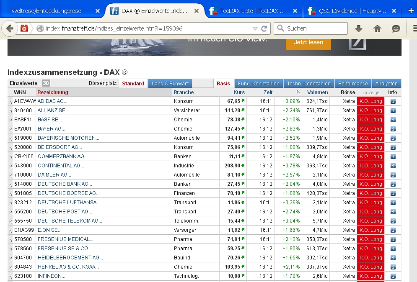Click the Deutsche Bank logo in banner
This screenshot has height=282, width=417.
click(357, 44)
